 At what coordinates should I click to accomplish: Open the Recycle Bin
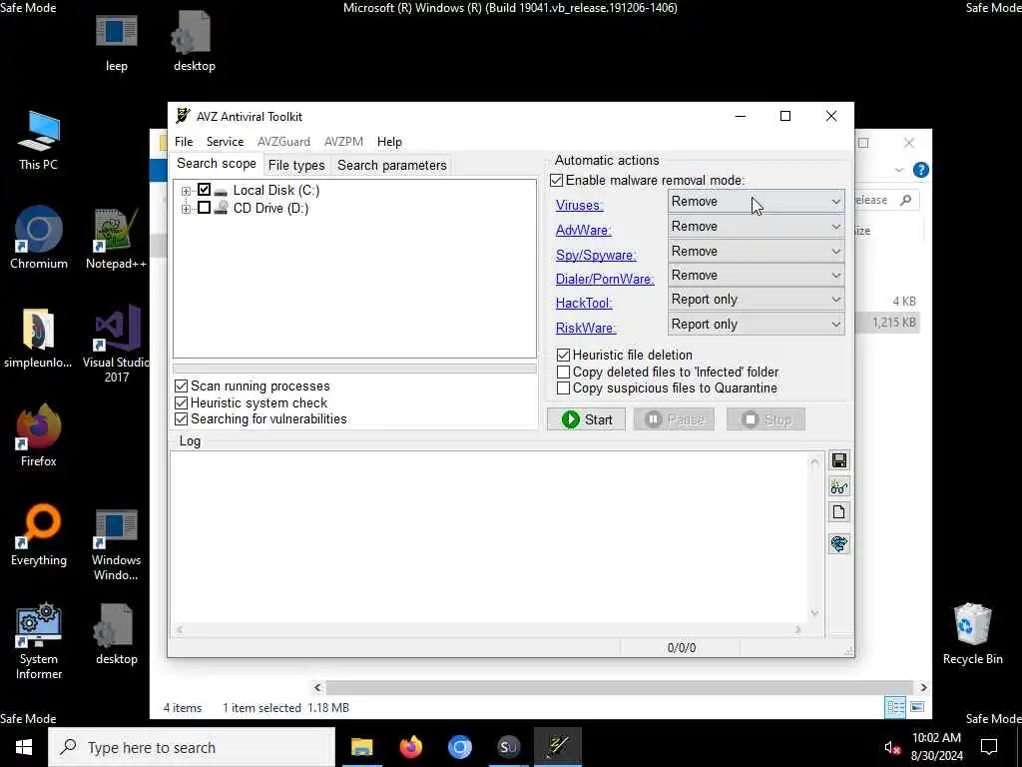point(972,634)
